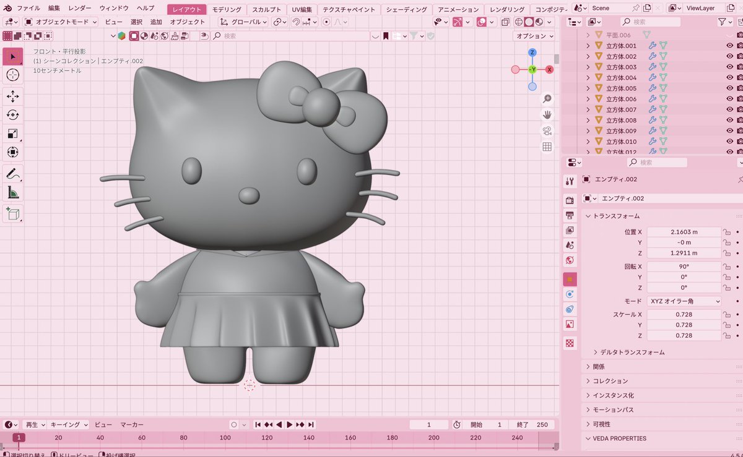This screenshot has width=743, height=457.
Task: Click the スケール X value field
Action: click(x=684, y=314)
